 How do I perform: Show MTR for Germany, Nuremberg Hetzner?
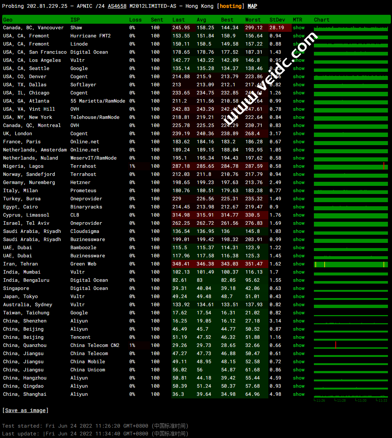coord(298,183)
